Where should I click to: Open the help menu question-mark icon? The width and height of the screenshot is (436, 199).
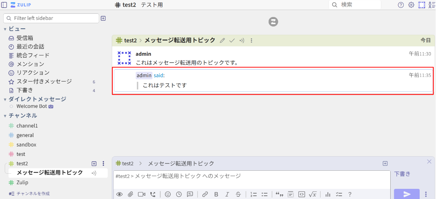(401, 5)
